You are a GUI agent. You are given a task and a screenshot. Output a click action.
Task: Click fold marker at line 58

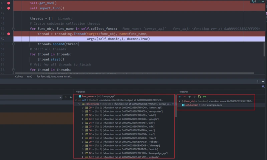[13, 70]
